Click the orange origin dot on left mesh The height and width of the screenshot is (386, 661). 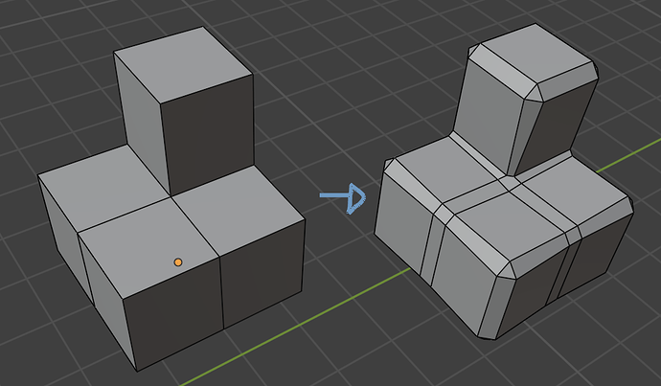click(x=178, y=262)
